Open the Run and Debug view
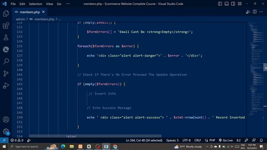 coord(6,85)
